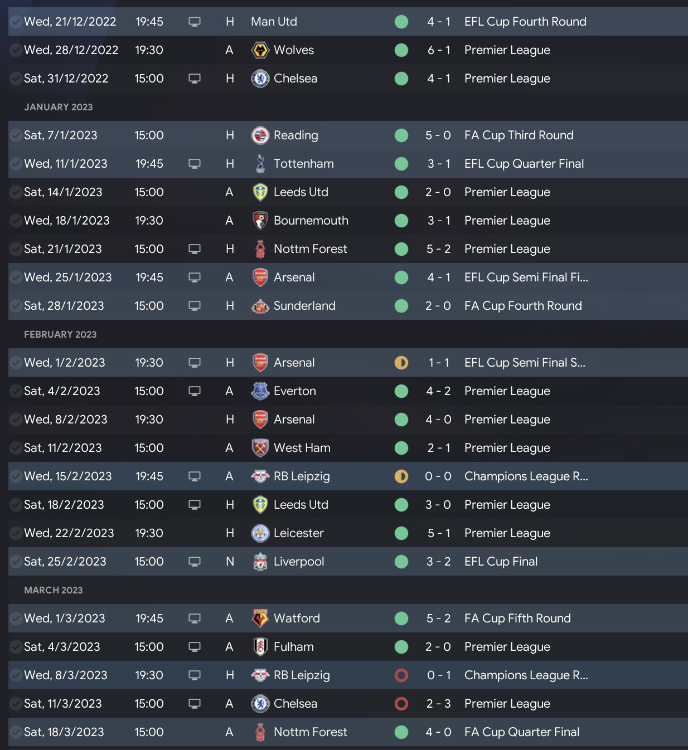Click the 6 - 1 score against Wolves
This screenshot has width=688, height=750.
(x=439, y=50)
